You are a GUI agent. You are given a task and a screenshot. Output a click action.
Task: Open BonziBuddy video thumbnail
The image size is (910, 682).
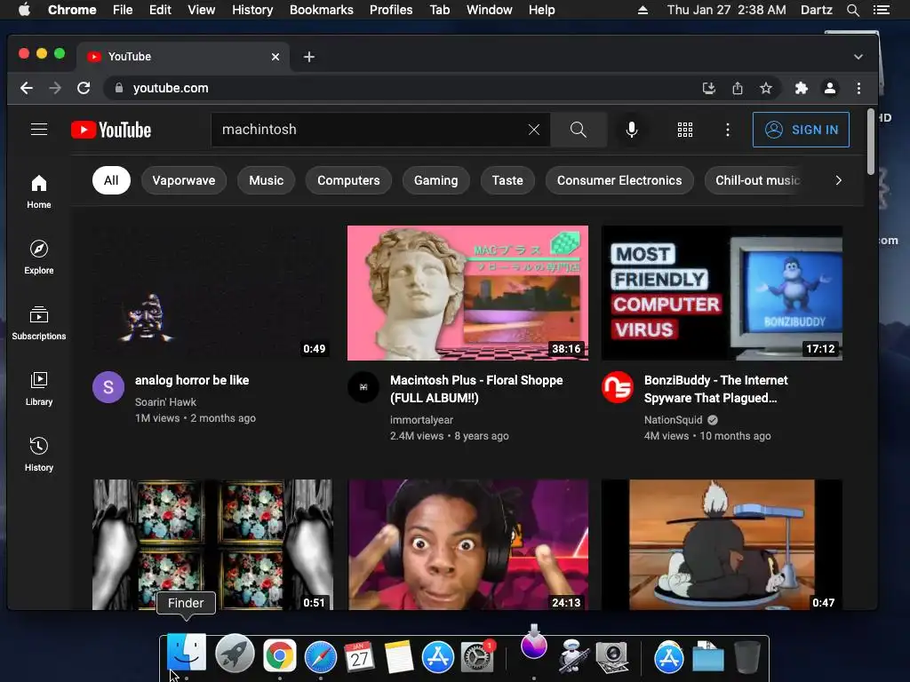722,293
